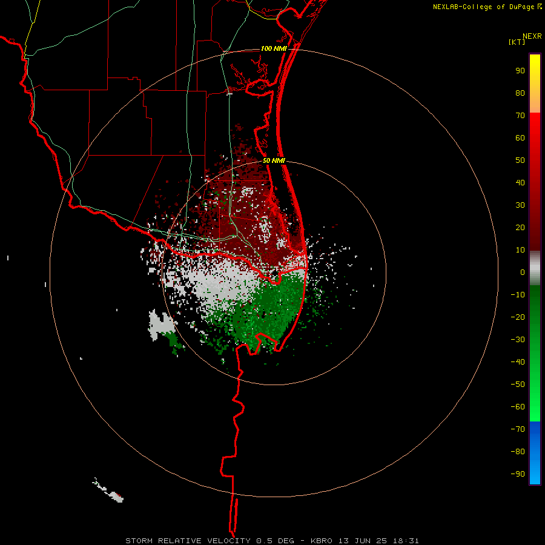Click the KBRO station identifier in caption
The width and height of the screenshot is (545, 545).
[x=322, y=541]
